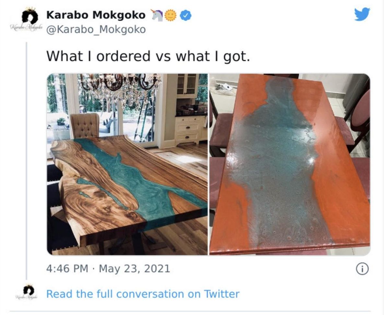Open the tweet info icon
Image resolution: width=389 pixels, height=315 pixels.
pyautogui.click(x=362, y=268)
